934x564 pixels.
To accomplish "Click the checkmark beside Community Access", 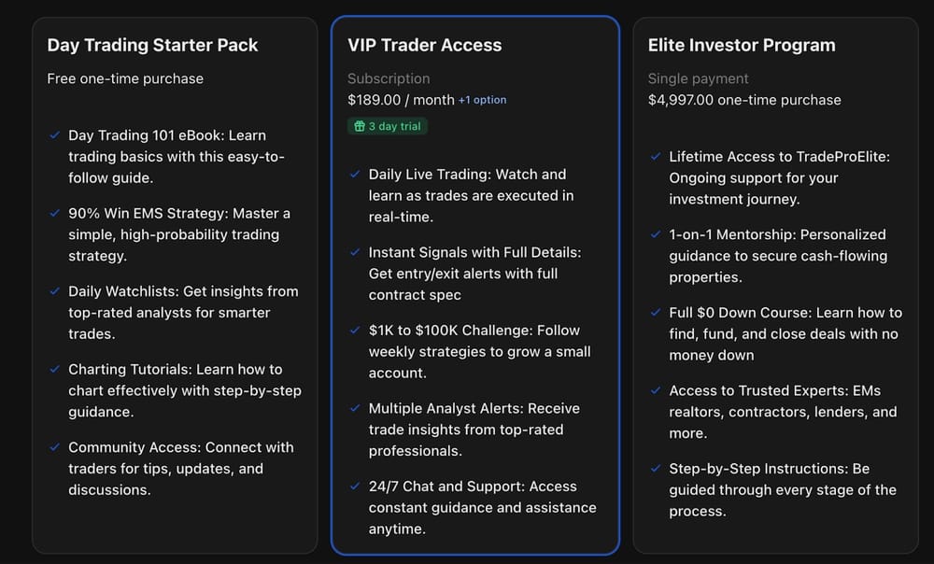I will pos(54,447).
